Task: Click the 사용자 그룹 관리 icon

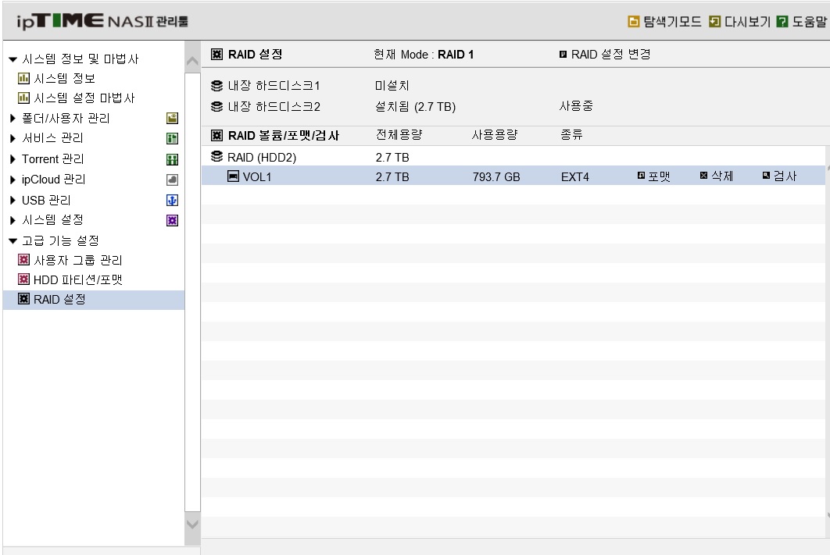Action: 23,259
